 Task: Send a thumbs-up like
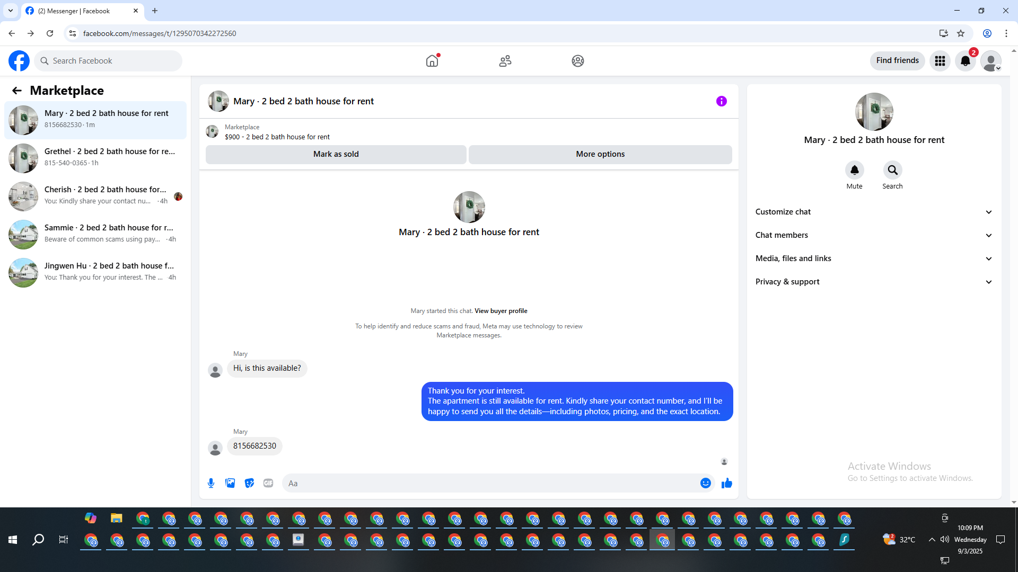click(727, 483)
